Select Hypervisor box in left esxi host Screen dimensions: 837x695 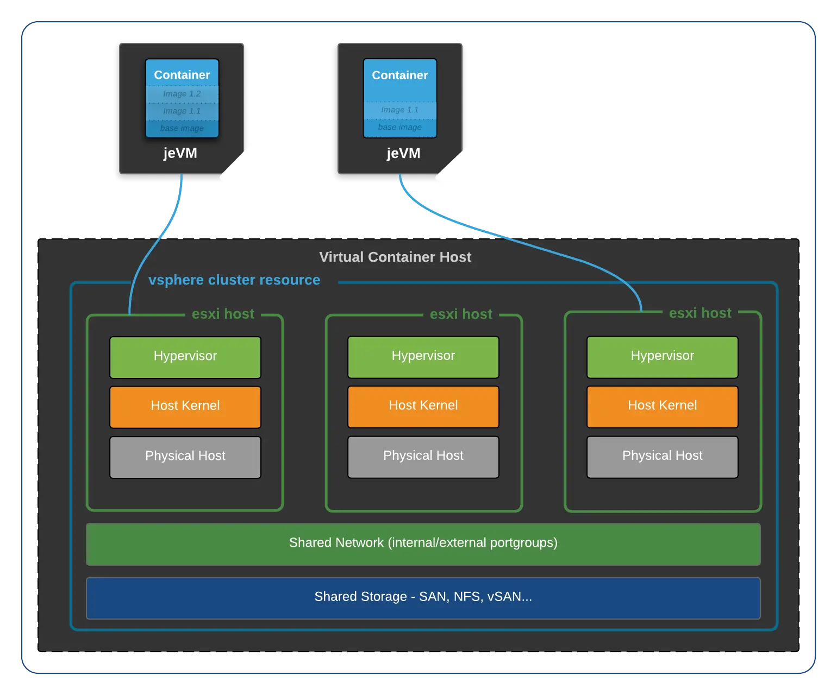click(x=185, y=357)
